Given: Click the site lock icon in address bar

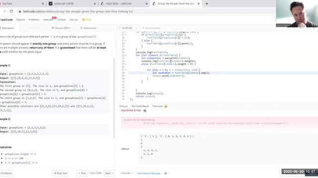Looking at the screenshot, I should click(20, 11).
